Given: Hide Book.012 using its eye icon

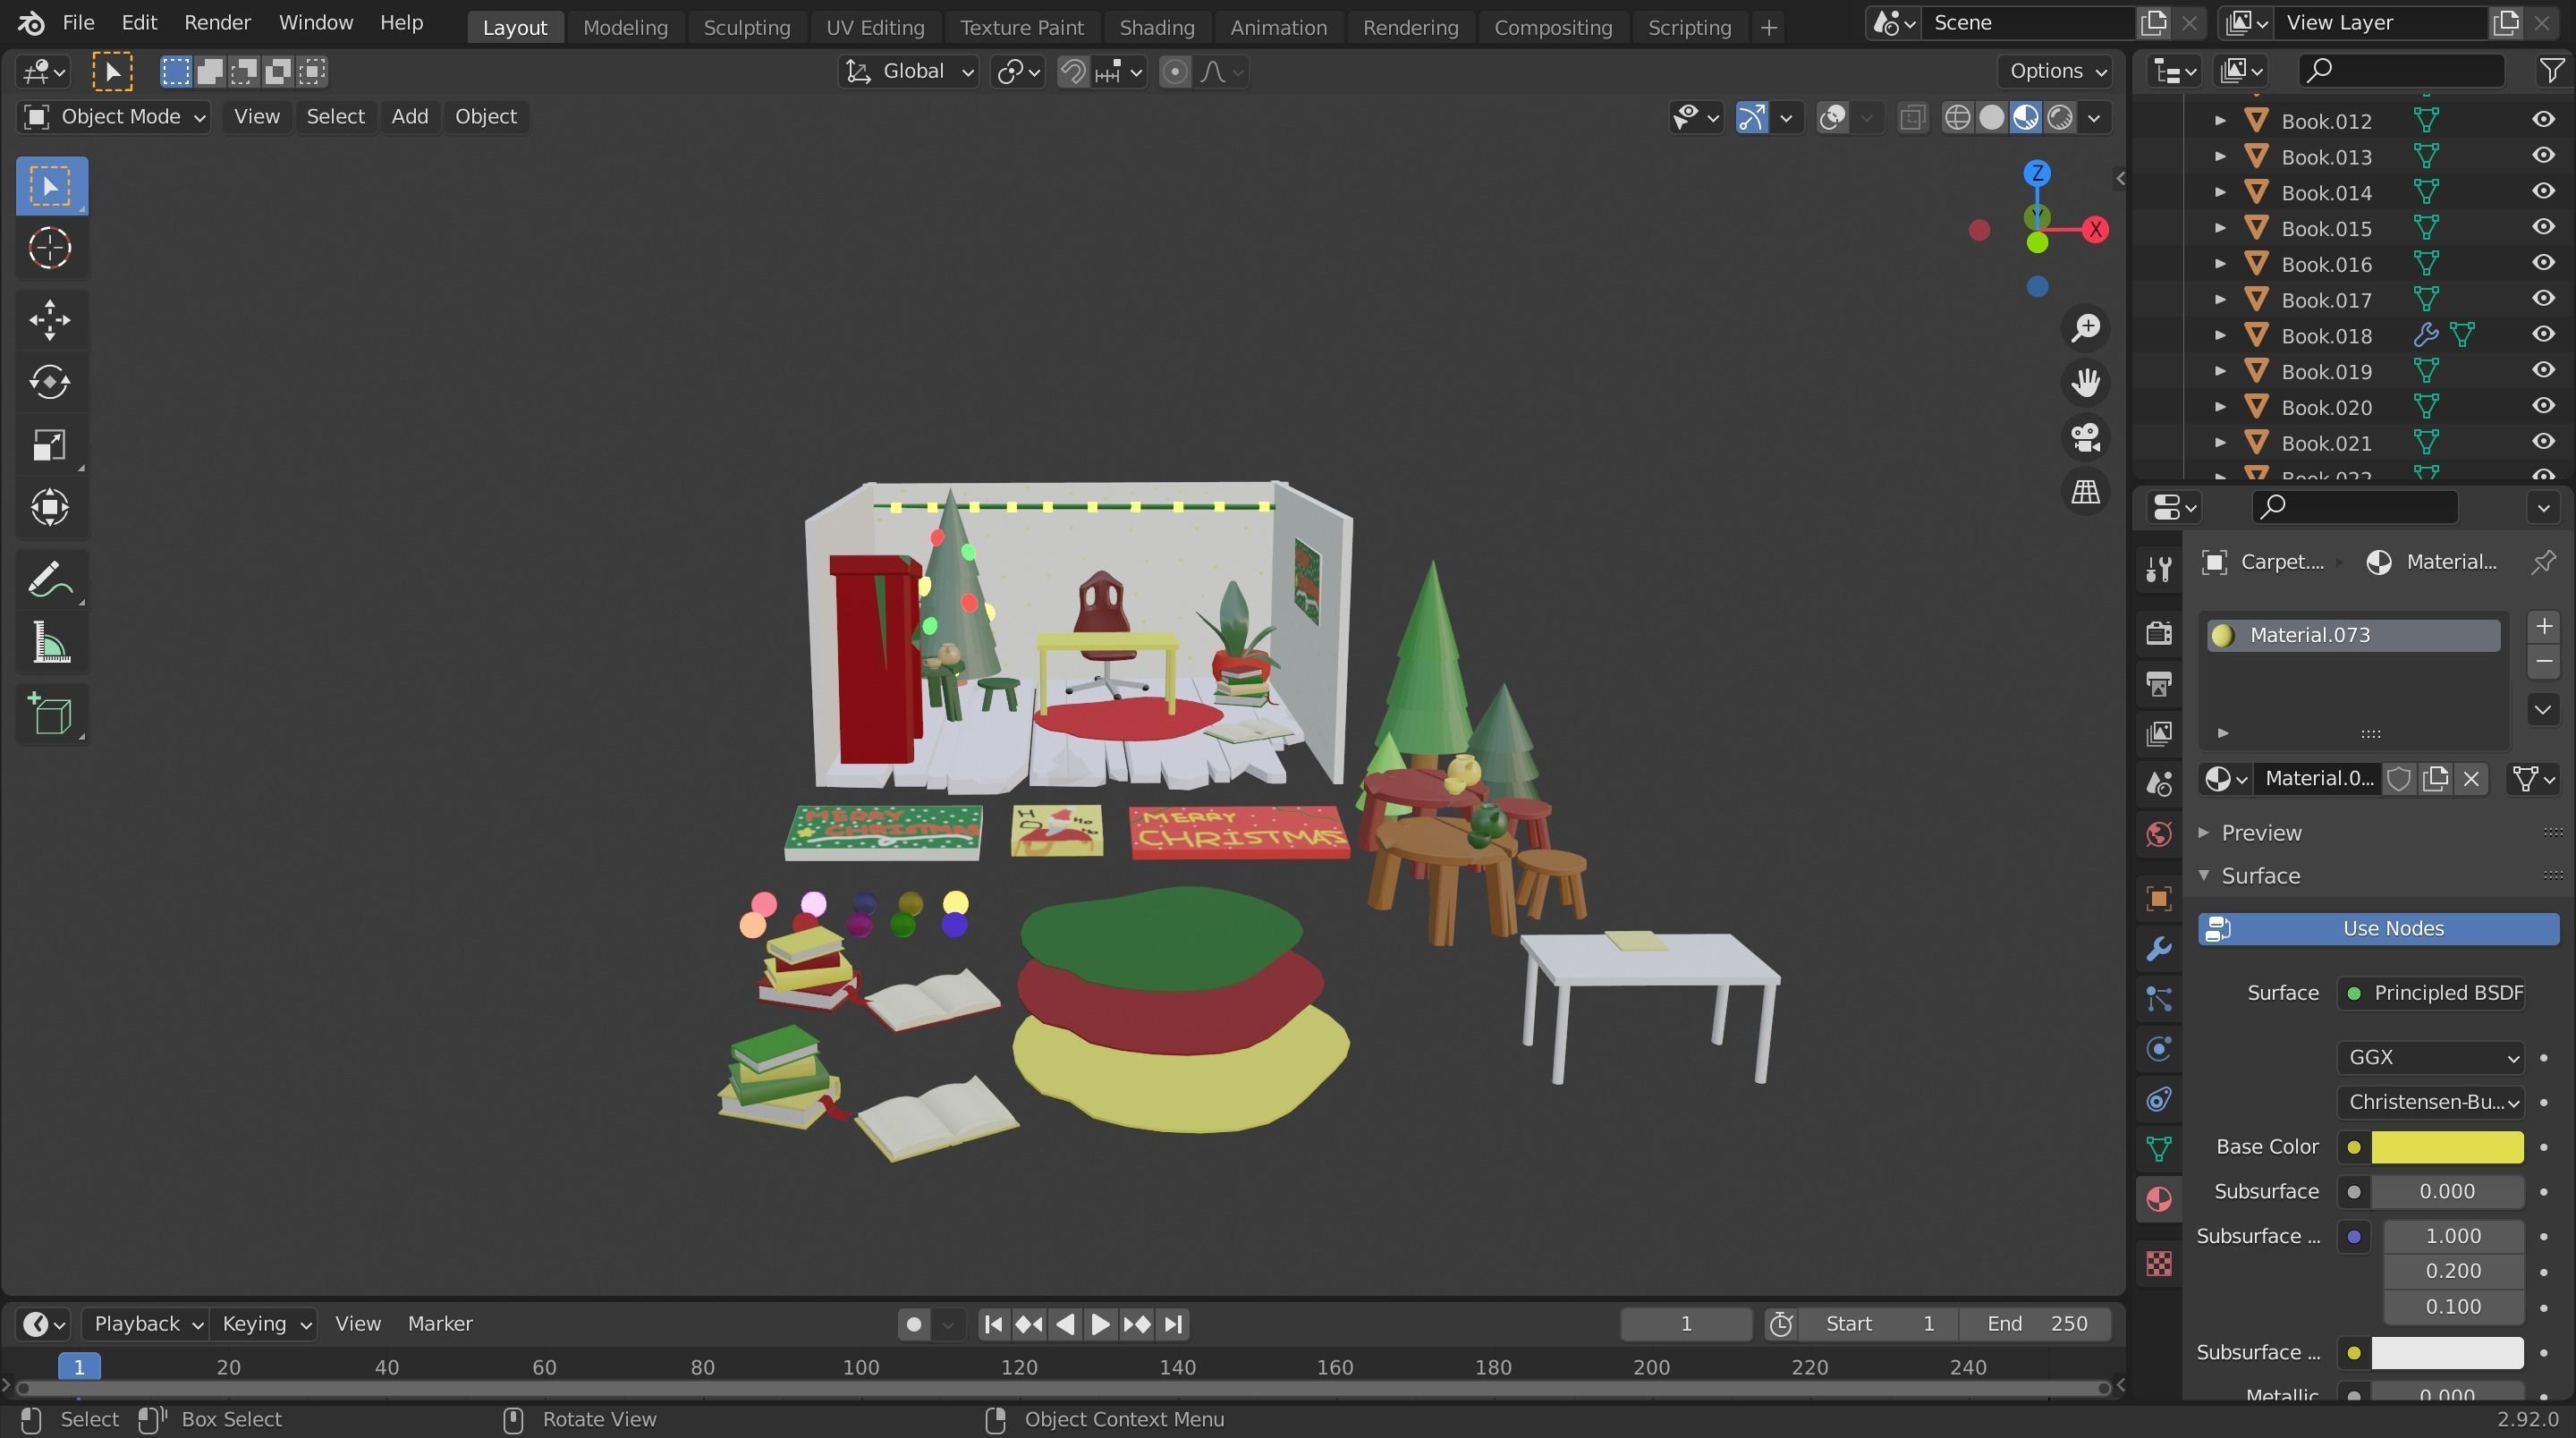Looking at the screenshot, I should tap(2543, 120).
